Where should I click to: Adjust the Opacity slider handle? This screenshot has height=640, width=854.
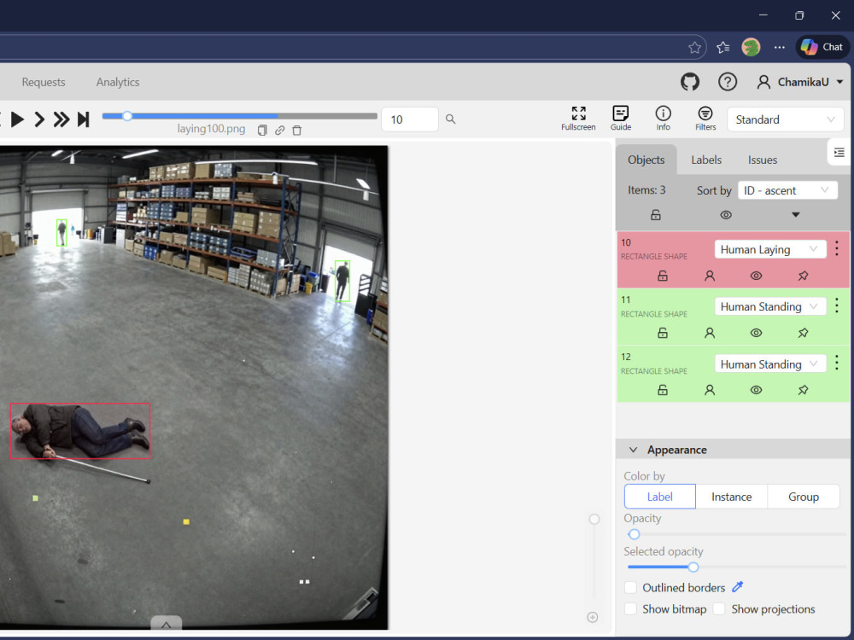[x=634, y=534]
